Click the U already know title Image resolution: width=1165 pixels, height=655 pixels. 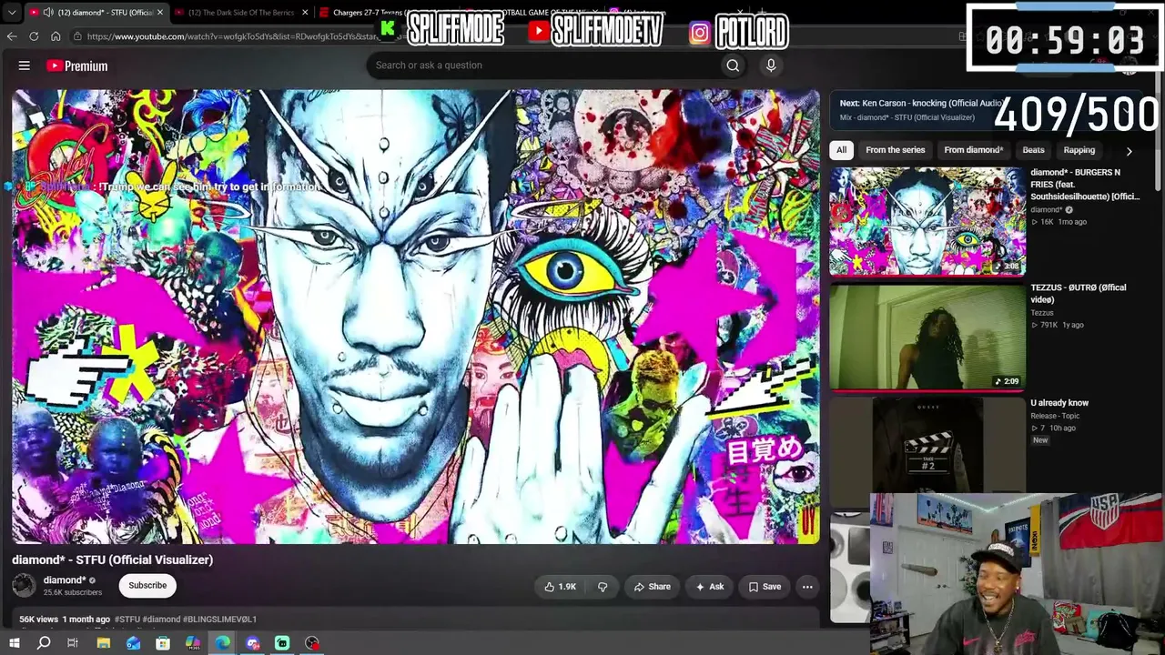coord(1059,403)
